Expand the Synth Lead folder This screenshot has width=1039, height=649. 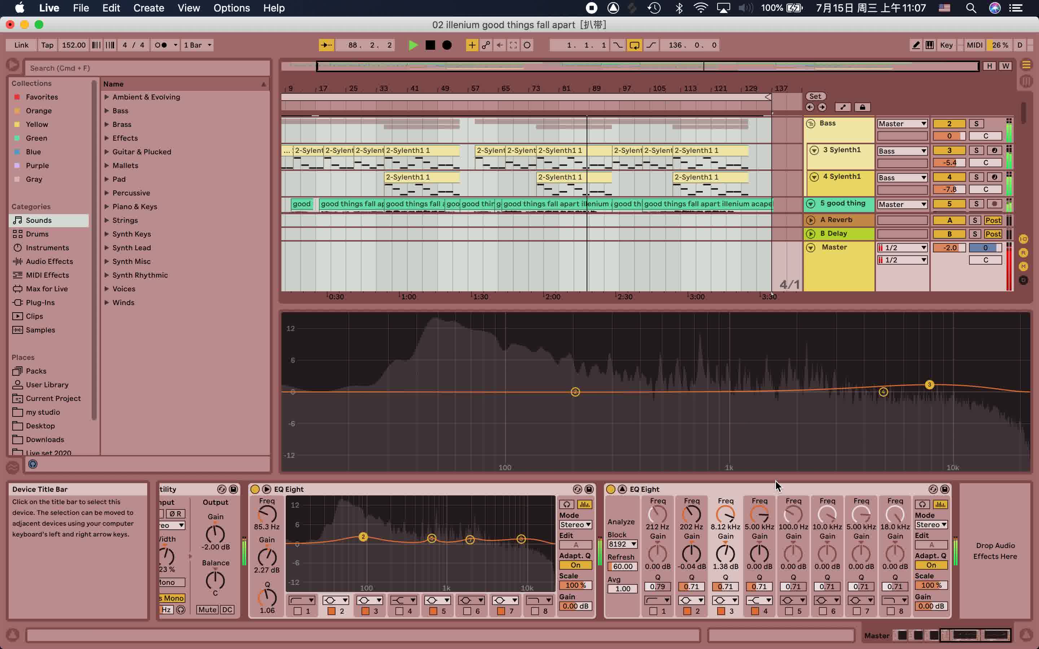106,248
